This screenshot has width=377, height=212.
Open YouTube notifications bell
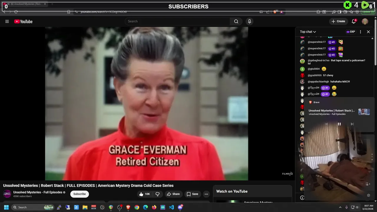354,21
